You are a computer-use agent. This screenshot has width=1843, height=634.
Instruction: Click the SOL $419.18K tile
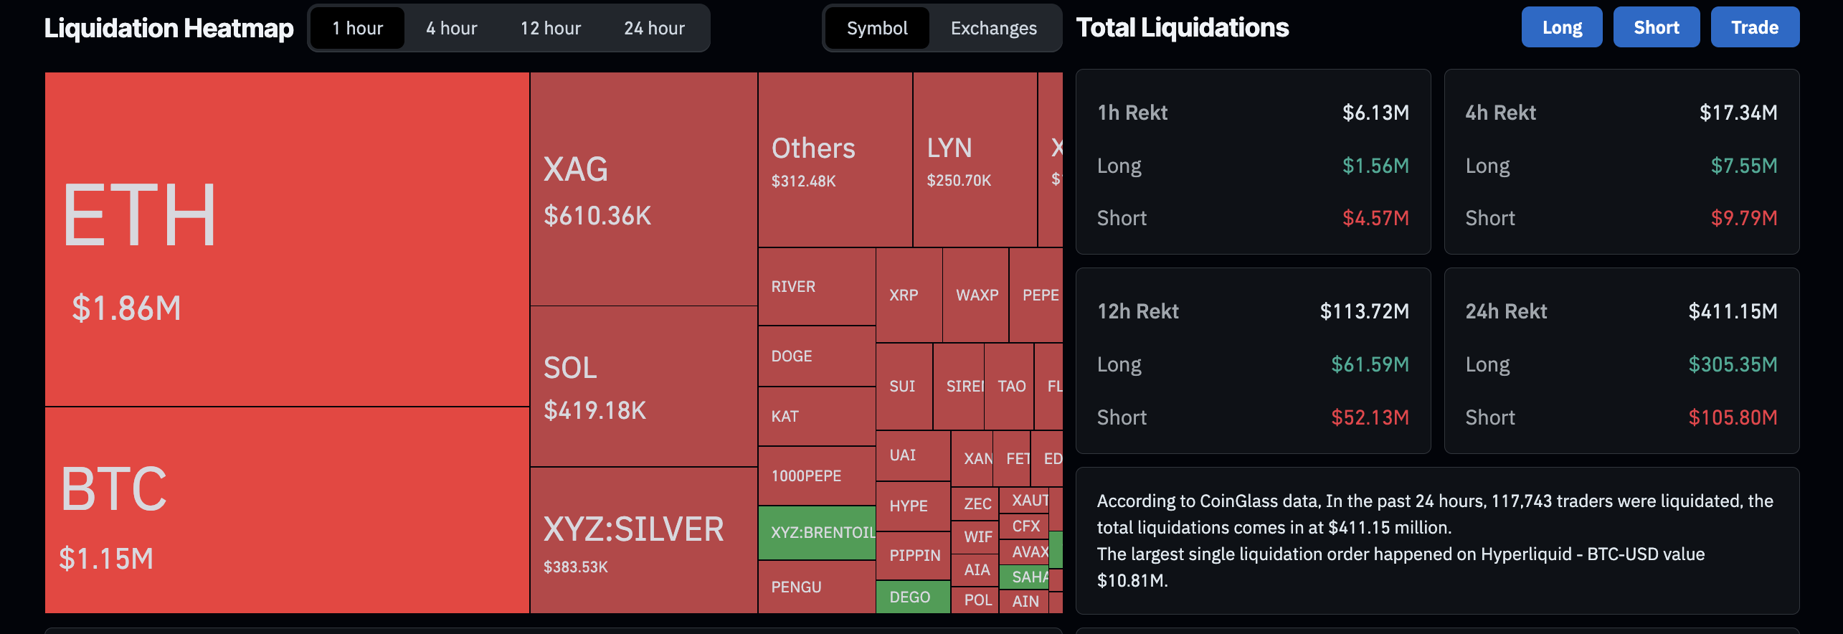pos(643,387)
